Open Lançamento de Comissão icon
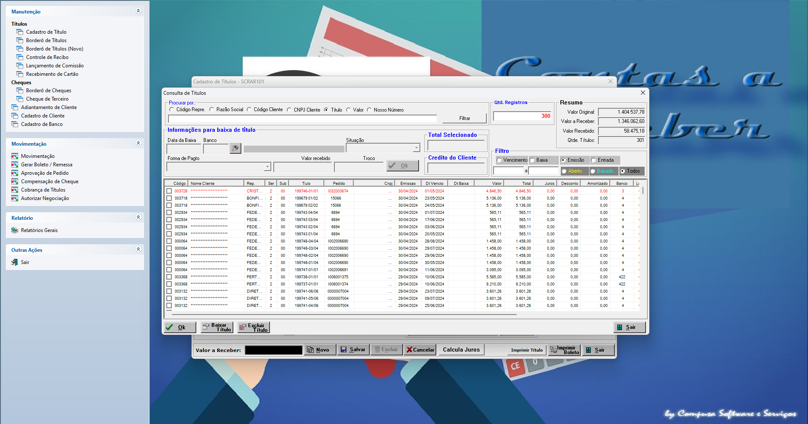 coord(20,66)
